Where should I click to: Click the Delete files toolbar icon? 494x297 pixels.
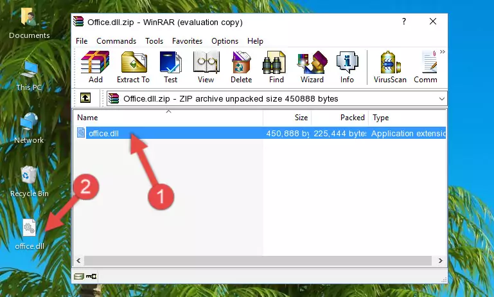(242, 67)
